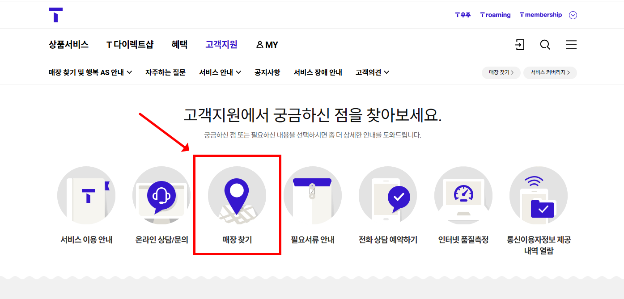624x299 pixels.
Task: Click the T membership link
Action: (540, 15)
